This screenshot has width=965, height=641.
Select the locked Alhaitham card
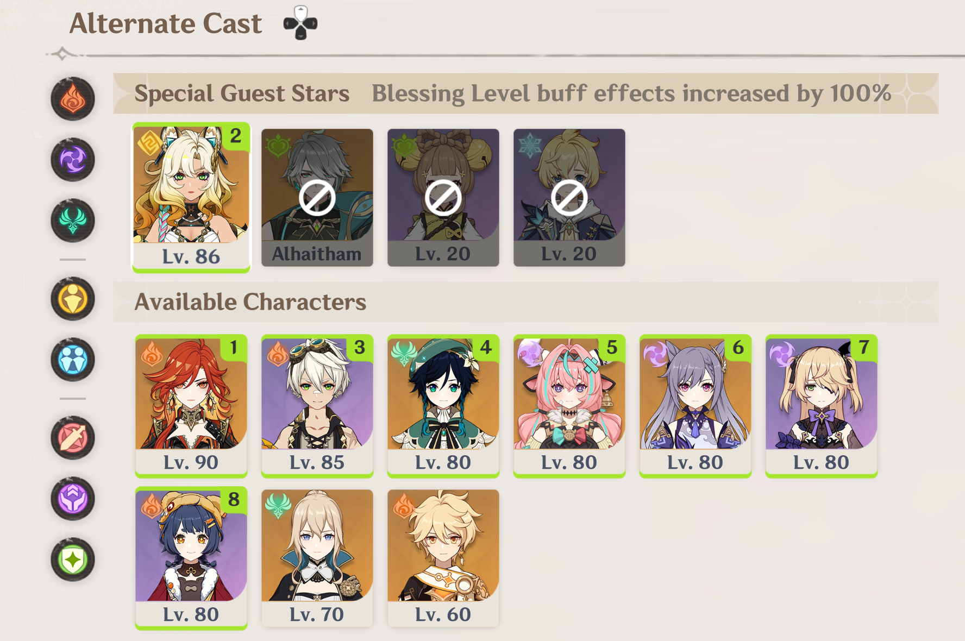pyautogui.click(x=317, y=198)
